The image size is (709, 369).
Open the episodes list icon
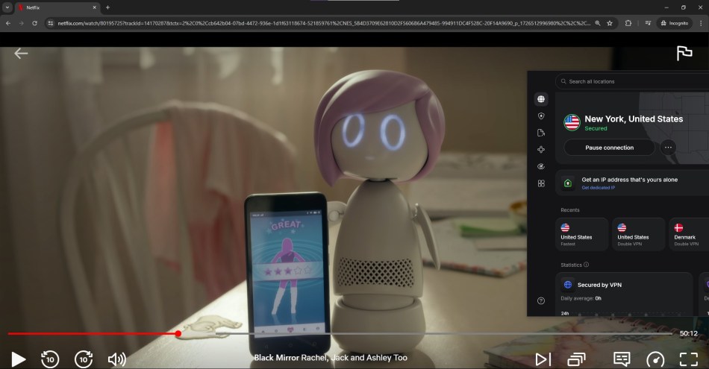coord(576,359)
